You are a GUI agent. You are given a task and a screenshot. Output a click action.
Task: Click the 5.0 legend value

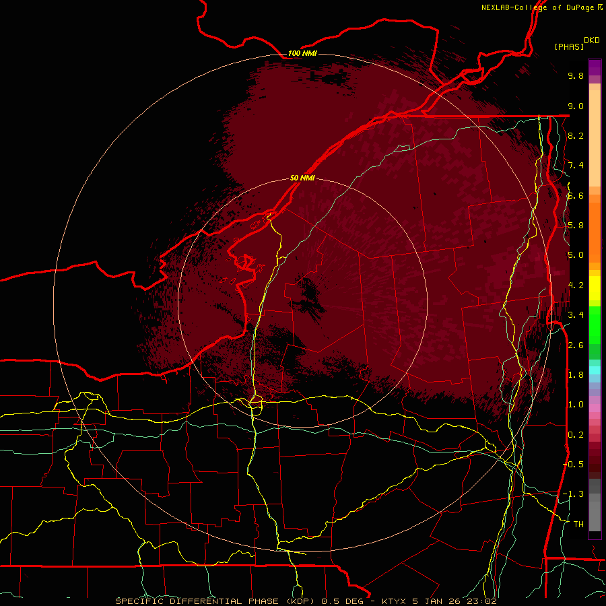(576, 255)
